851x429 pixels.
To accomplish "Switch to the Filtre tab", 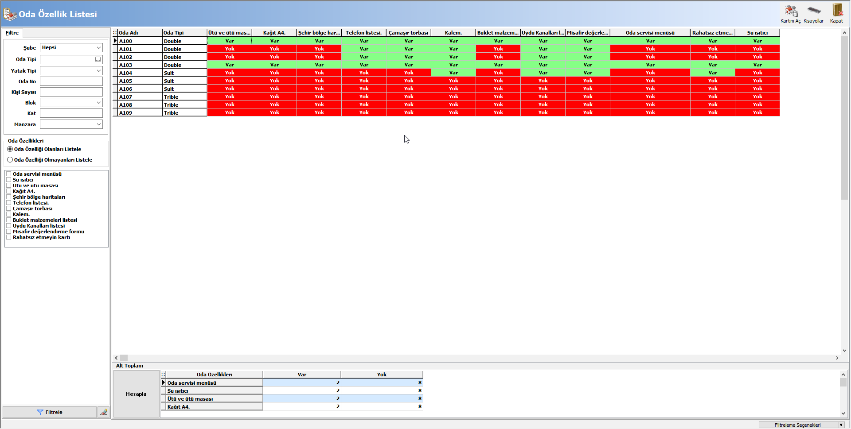I will (x=12, y=33).
